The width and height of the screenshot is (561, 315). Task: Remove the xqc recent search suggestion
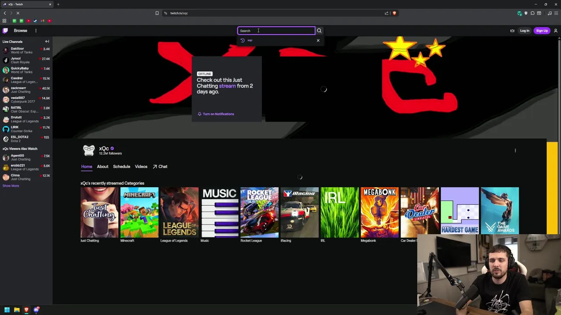coord(318,40)
